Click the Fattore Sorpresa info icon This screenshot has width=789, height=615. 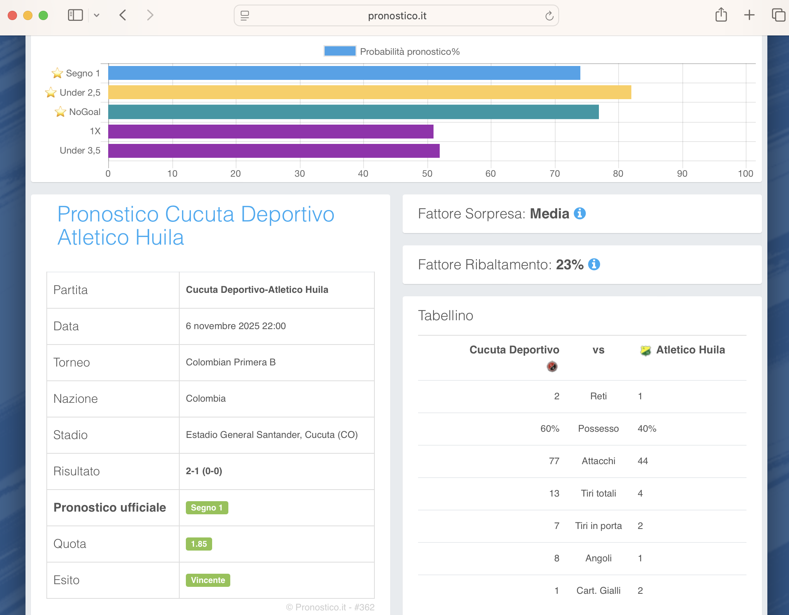click(x=580, y=213)
